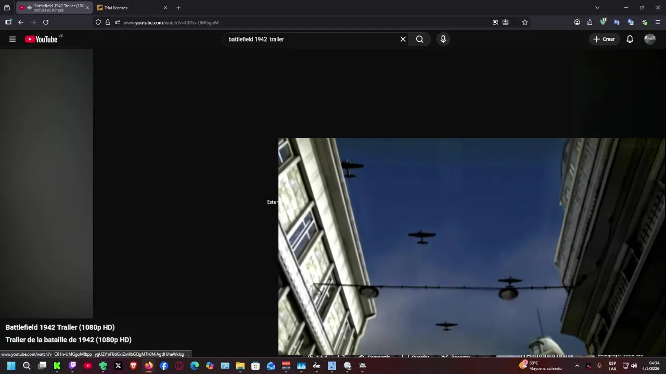Image resolution: width=666 pixels, height=374 pixels.
Task: Open Windows taskbar search
Action: (x=27, y=366)
